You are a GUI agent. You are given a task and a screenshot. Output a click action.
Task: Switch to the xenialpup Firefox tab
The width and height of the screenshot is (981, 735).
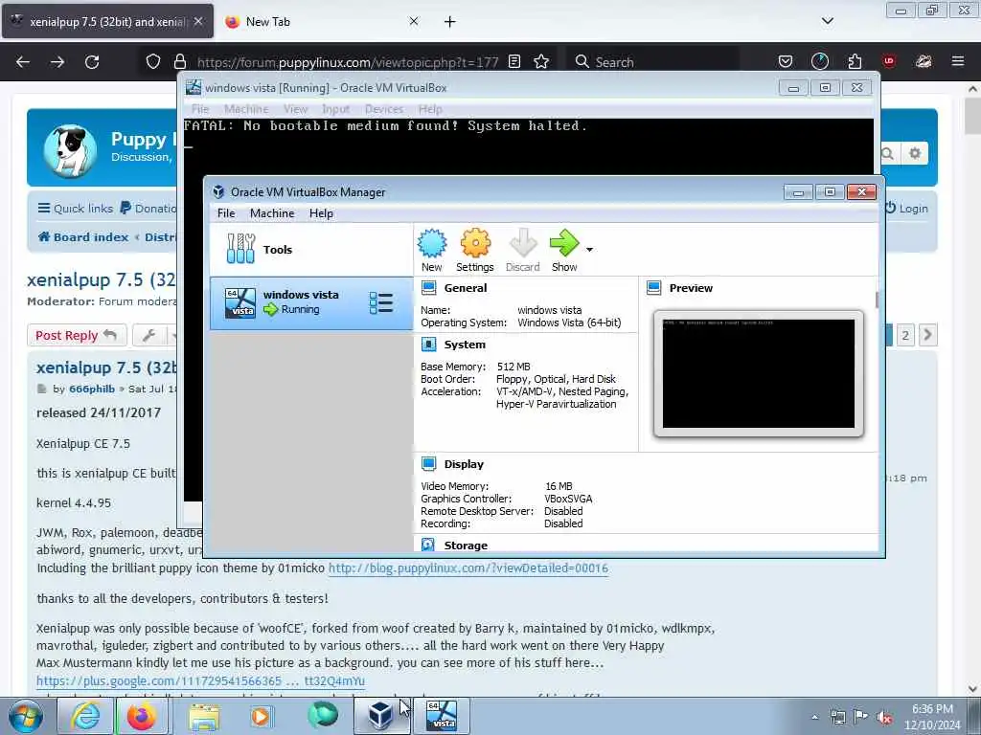(x=107, y=21)
